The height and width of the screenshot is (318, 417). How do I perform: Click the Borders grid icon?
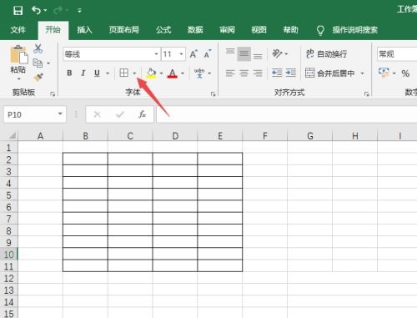click(123, 73)
